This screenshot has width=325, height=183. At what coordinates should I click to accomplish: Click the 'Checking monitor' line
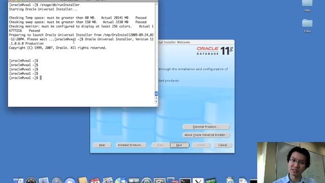[x=81, y=26]
